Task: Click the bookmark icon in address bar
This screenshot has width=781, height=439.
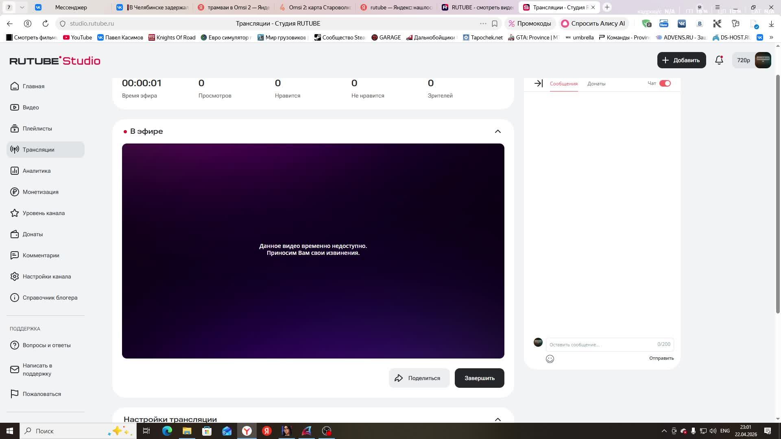Action: [x=495, y=24]
